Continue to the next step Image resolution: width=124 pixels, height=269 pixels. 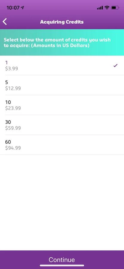click(62, 259)
